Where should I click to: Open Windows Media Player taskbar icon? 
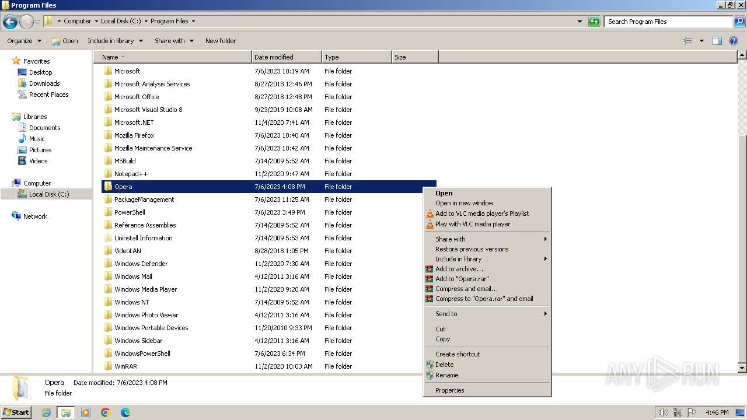tap(86, 412)
